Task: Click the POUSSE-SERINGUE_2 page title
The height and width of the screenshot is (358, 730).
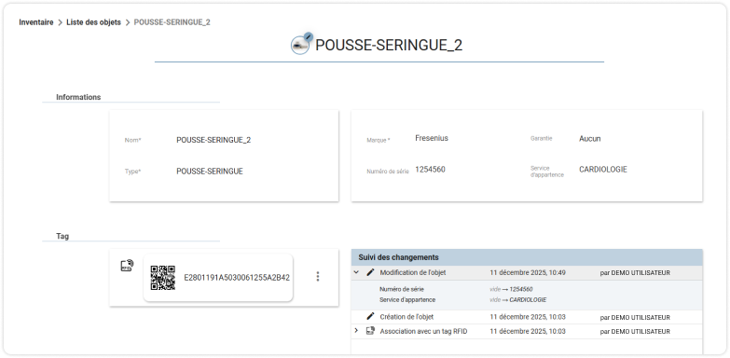Action: 389,46
